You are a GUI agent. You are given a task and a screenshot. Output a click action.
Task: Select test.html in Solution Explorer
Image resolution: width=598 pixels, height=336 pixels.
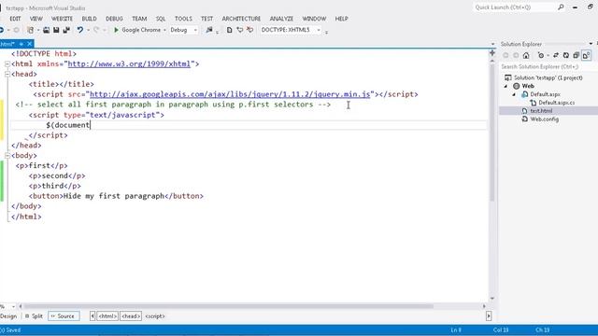pyautogui.click(x=541, y=111)
